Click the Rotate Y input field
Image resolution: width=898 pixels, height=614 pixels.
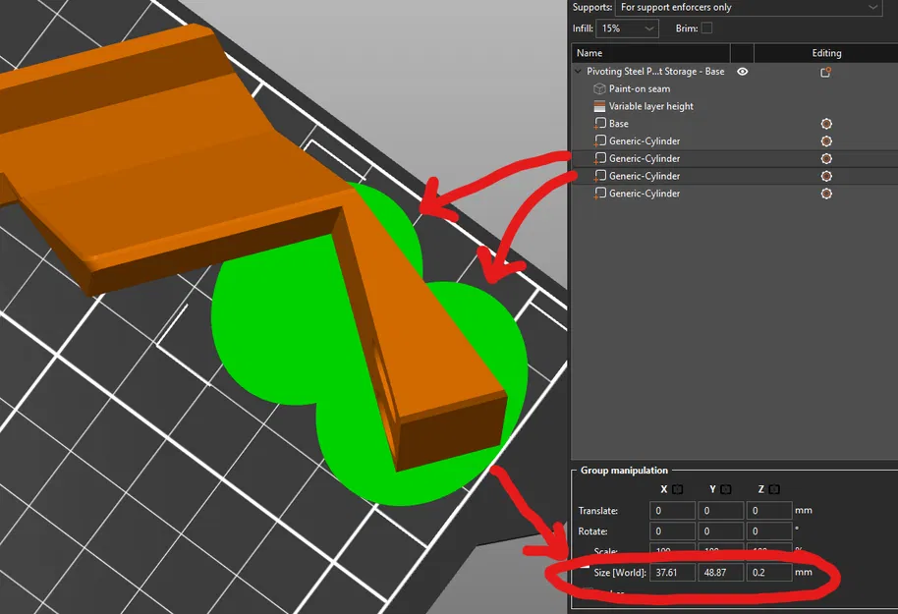click(721, 531)
